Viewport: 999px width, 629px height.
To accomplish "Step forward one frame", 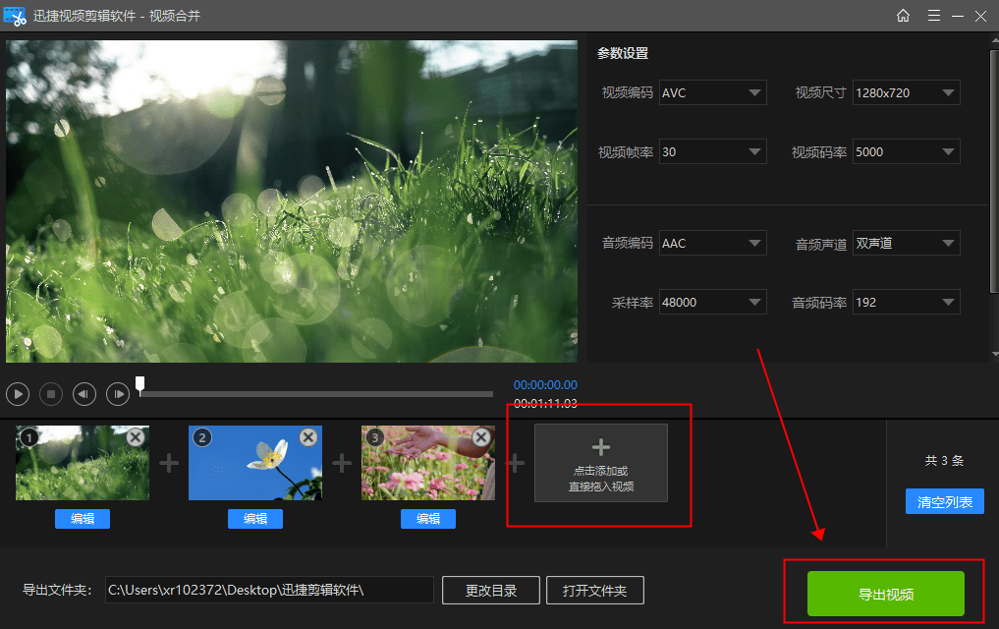I will point(118,394).
